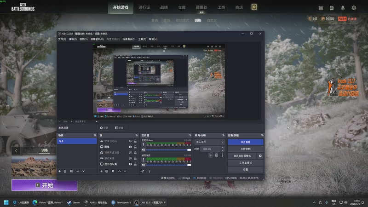
Task: Open transition options three-dot menu
Action: coord(222,155)
